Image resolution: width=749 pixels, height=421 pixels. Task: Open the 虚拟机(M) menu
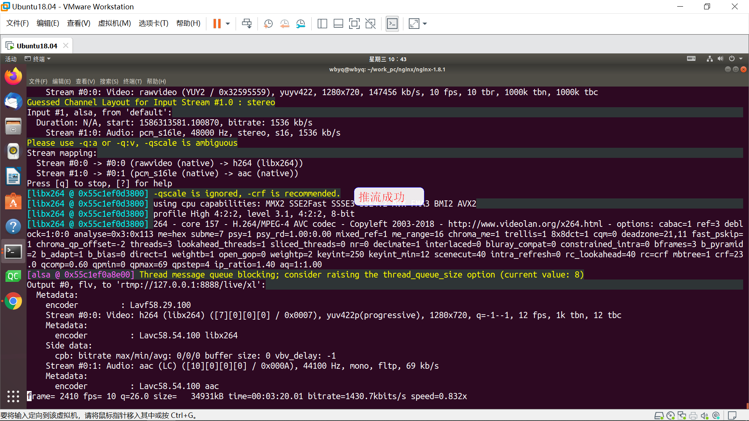tap(114, 23)
